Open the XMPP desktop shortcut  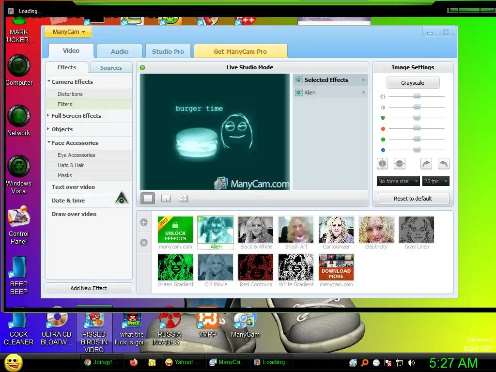(207, 325)
